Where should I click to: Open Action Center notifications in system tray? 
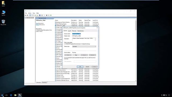pyautogui.click(x=169, y=95)
